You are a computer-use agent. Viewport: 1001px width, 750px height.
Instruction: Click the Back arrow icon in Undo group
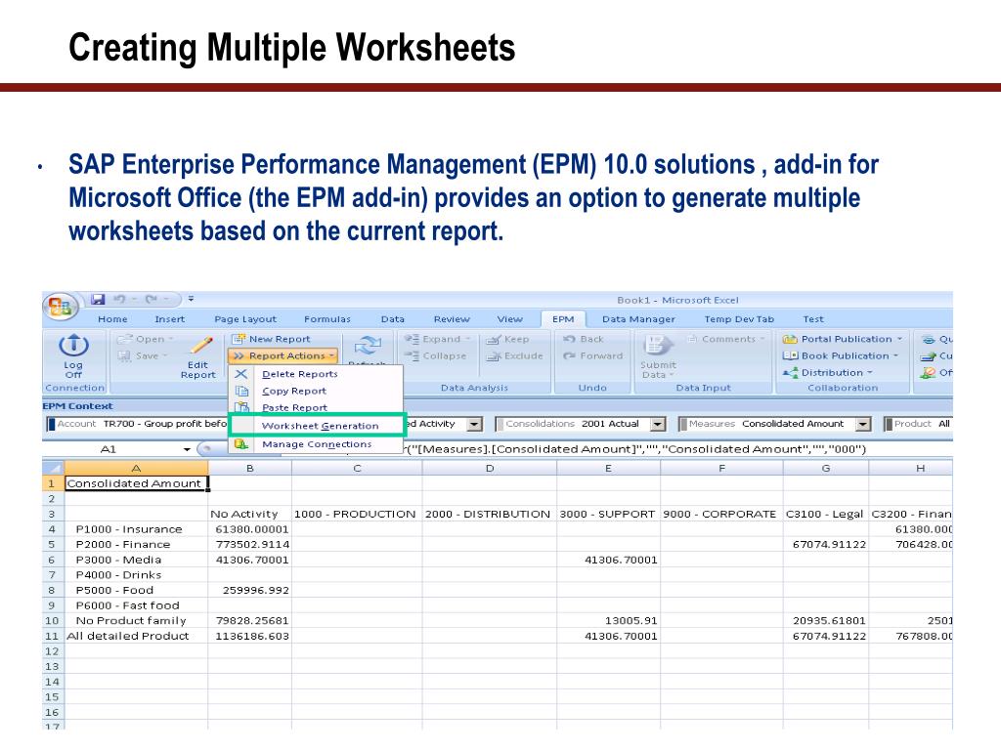click(x=570, y=339)
